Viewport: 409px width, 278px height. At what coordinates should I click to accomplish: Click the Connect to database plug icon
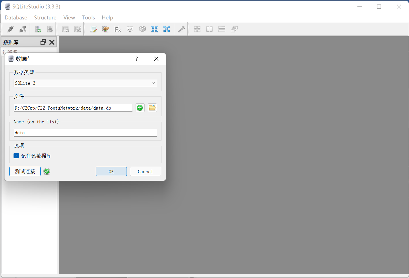[x=10, y=29]
